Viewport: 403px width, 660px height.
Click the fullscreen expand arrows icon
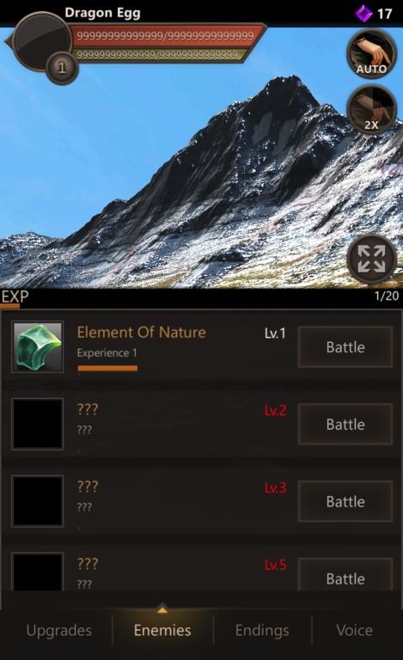(371, 259)
